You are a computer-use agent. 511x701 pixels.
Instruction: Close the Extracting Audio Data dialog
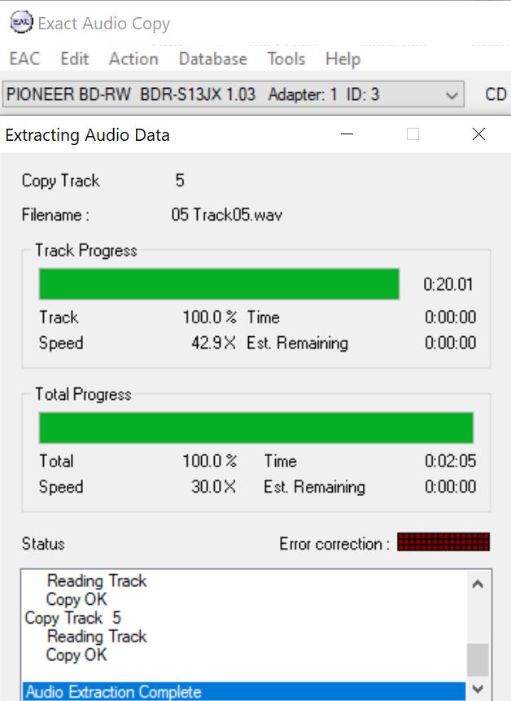coord(478,134)
